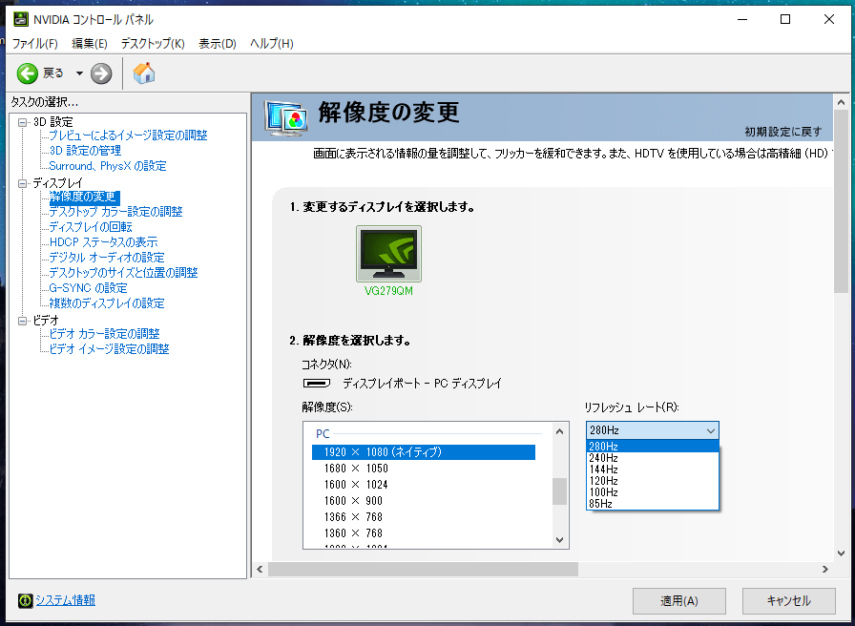
Task: Click main panel vertical scroll up arrow
Action: [841, 102]
